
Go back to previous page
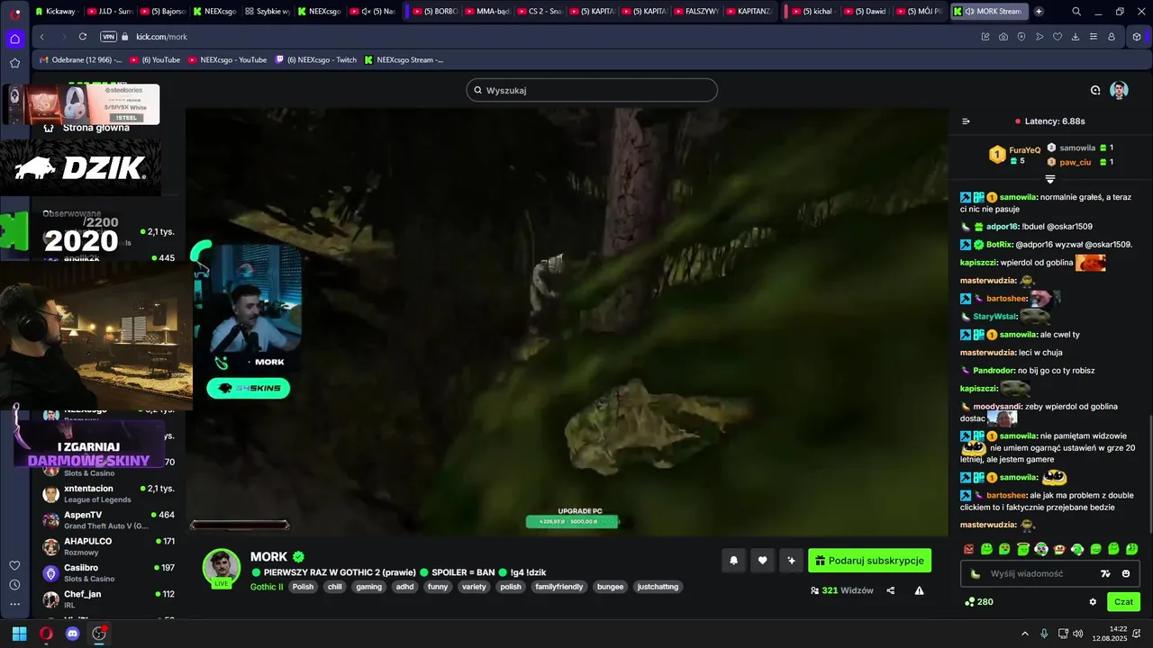(42, 37)
